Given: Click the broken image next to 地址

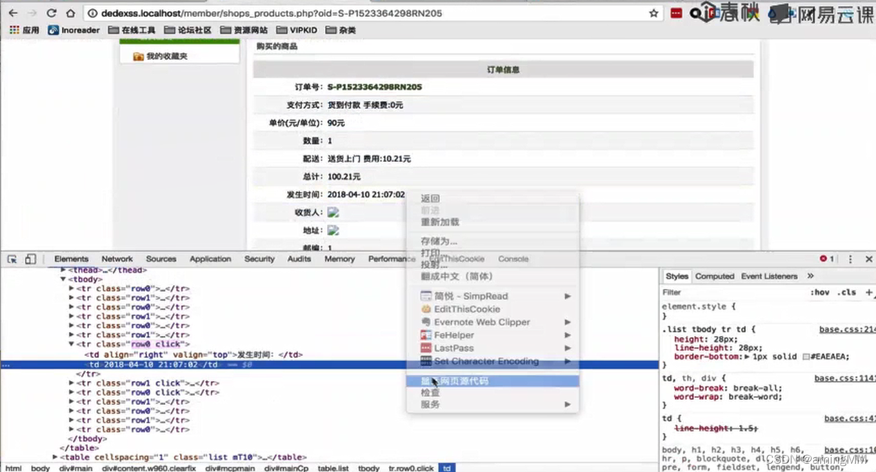Looking at the screenshot, I should pyautogui.click(x=333, y=230).
